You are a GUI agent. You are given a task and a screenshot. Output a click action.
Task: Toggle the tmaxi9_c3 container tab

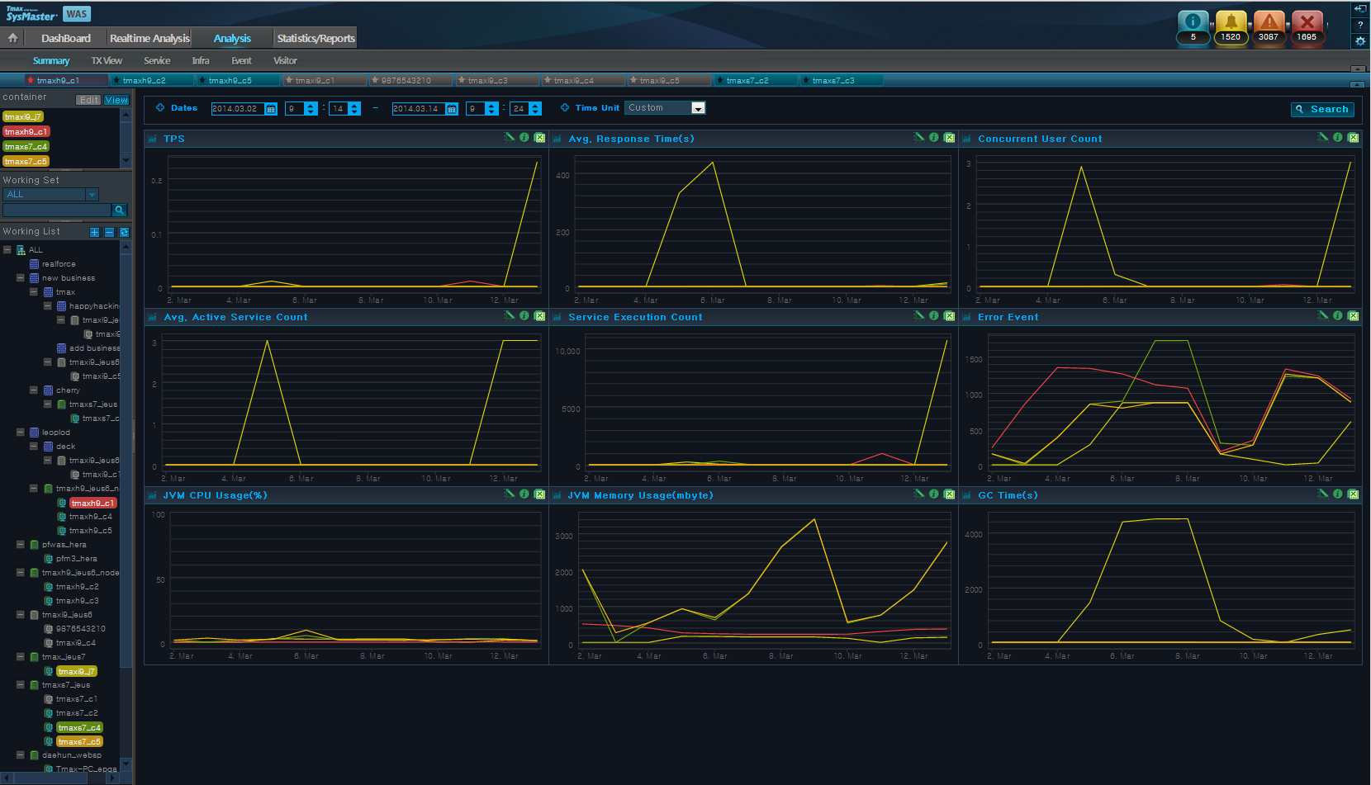point(497,80)
